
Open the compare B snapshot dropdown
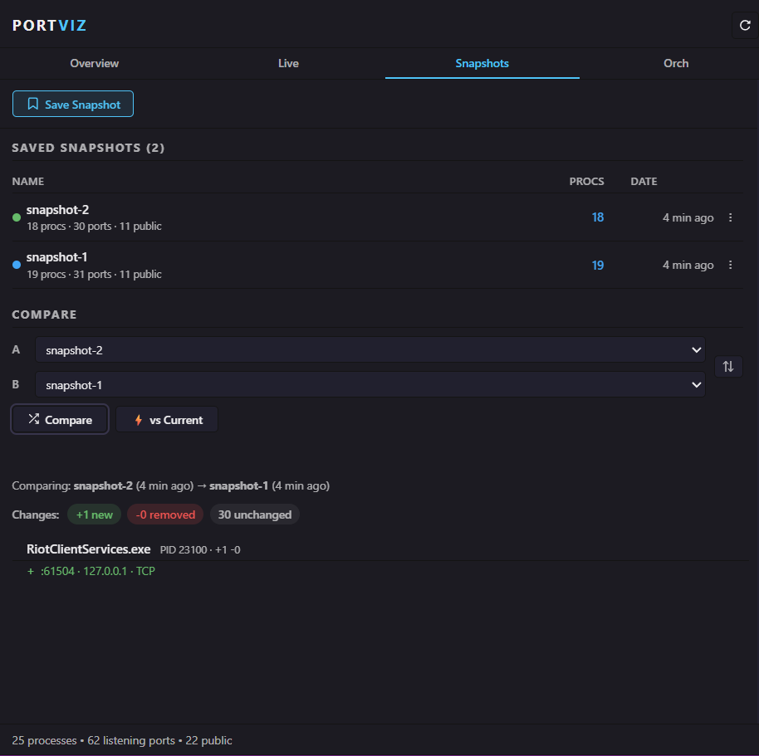370,384
